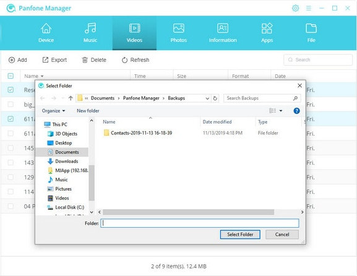
Task: Close the Select Folder dialog
Action: pos(299,85)
